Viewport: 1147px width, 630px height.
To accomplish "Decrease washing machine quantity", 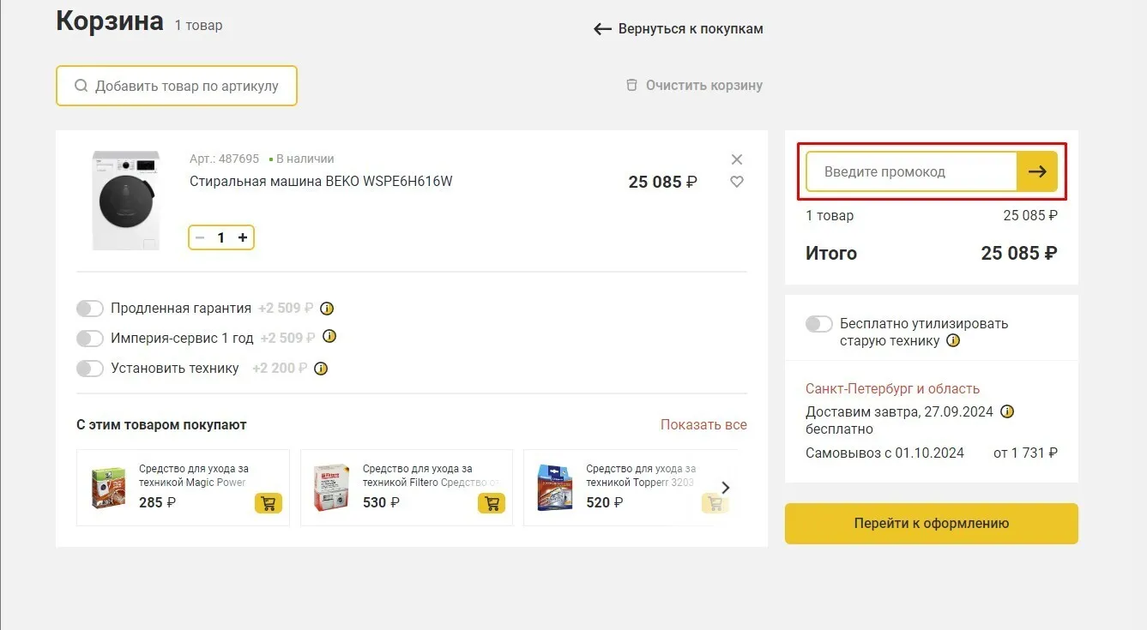I will (x=200, y=237).
